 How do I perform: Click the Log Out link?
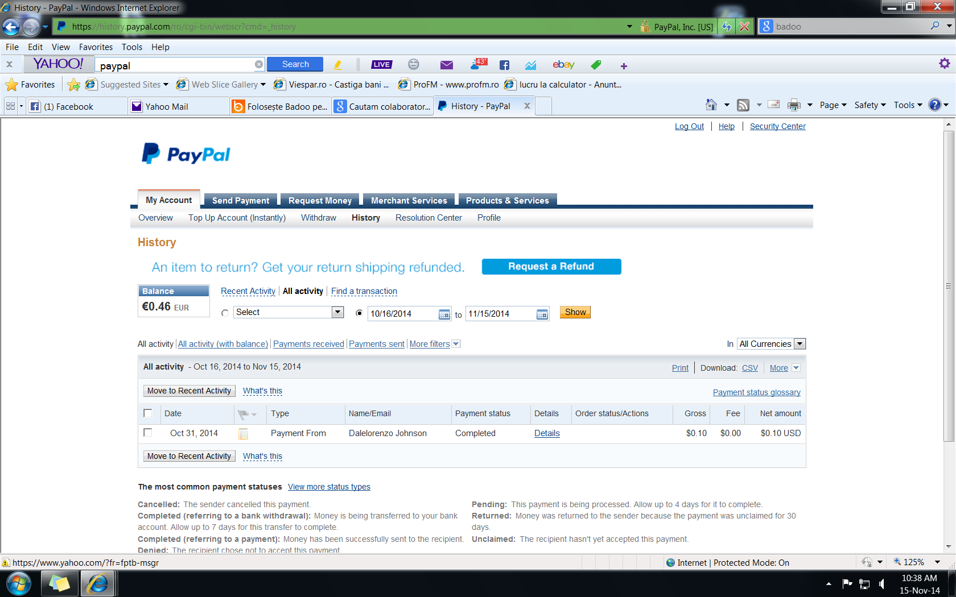(x=689, y=126)
